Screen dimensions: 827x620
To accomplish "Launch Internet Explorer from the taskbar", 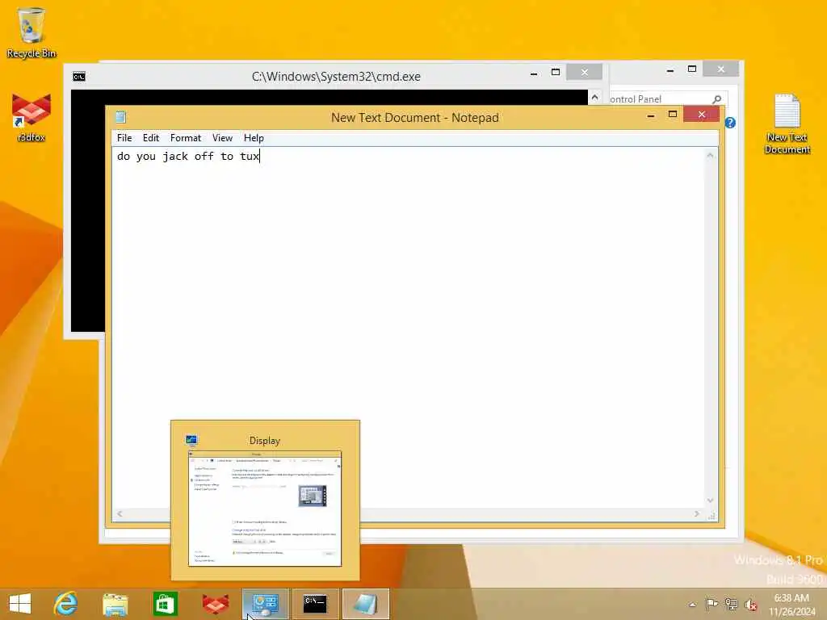I will (x=65, y=604).
